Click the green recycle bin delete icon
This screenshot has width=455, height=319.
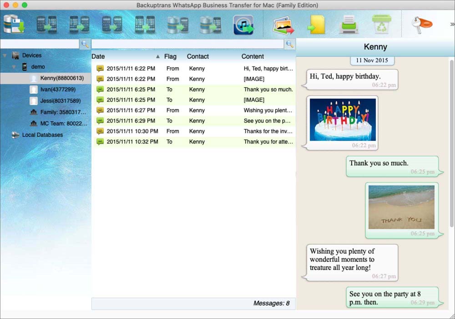pyautogui.click(x=382, y=25)
